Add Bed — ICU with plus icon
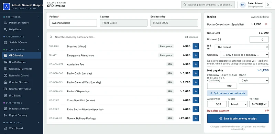The image size is (275, 134). click(196, 91)
